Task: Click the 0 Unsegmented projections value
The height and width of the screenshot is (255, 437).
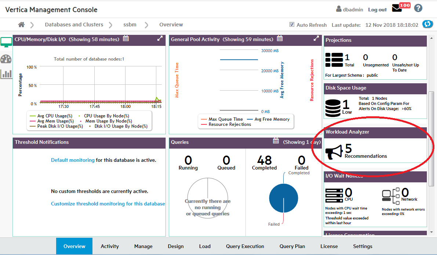Action: 365,57
